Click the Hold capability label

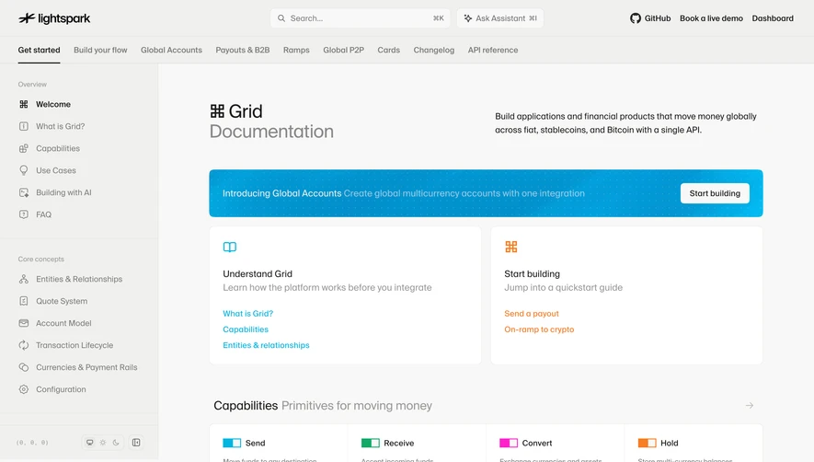(670, 443)
